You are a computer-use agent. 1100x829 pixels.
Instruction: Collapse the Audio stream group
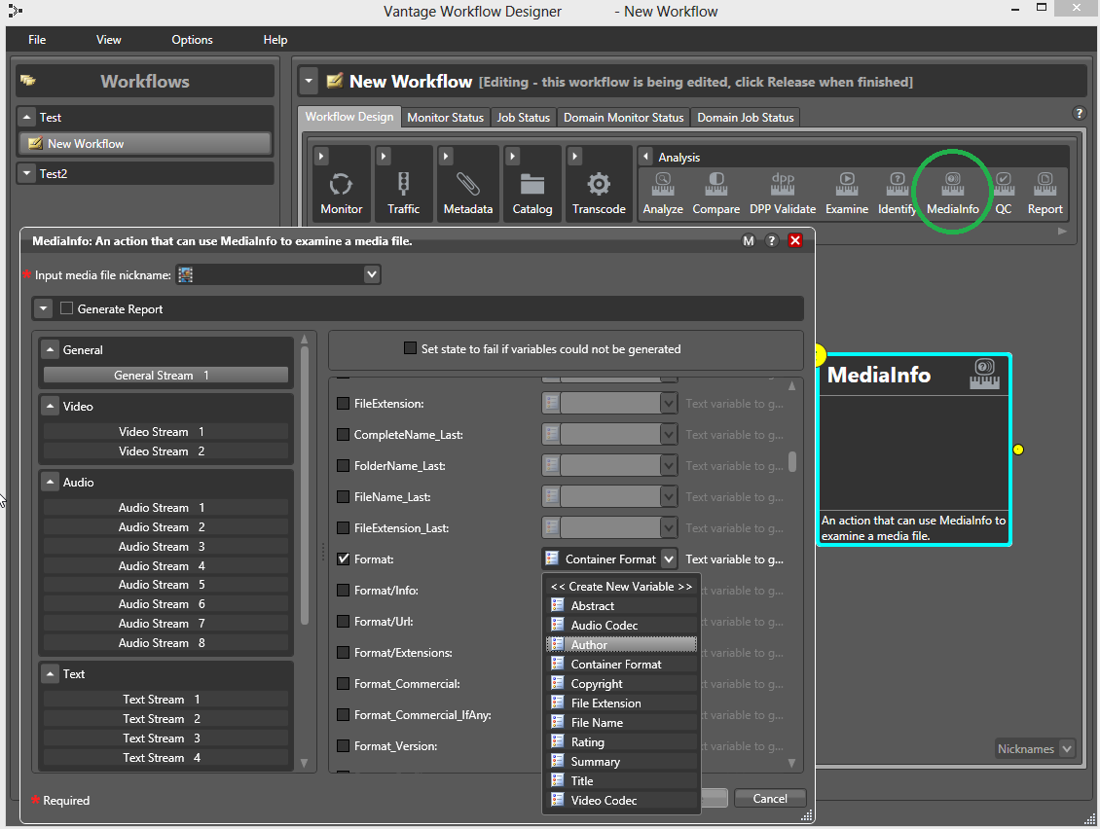click(x=51, y=482)
